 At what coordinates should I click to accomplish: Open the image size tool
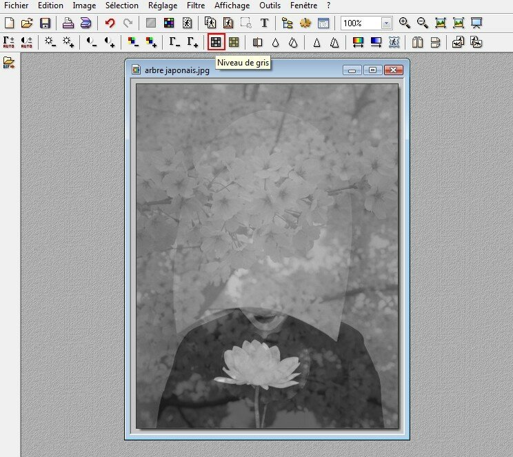click(x=210, y=23)
